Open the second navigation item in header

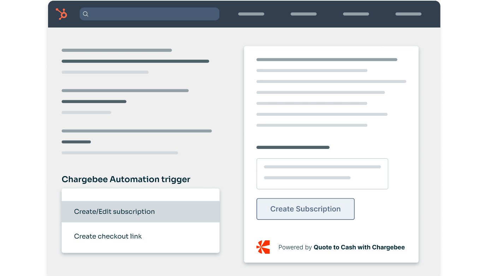point(303,14)
